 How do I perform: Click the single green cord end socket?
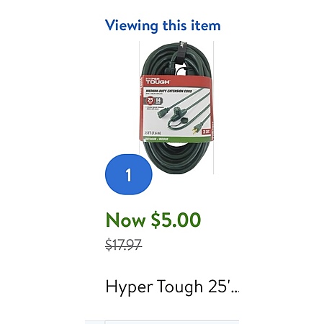click(162, 112)
